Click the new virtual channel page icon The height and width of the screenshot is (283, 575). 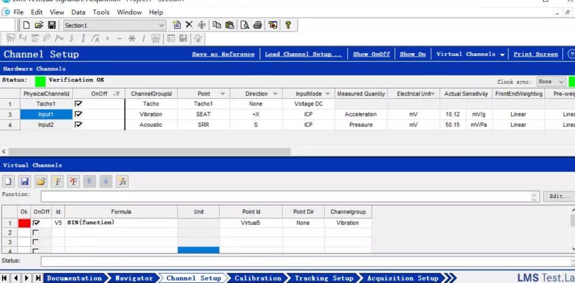(x=8, y=181)
